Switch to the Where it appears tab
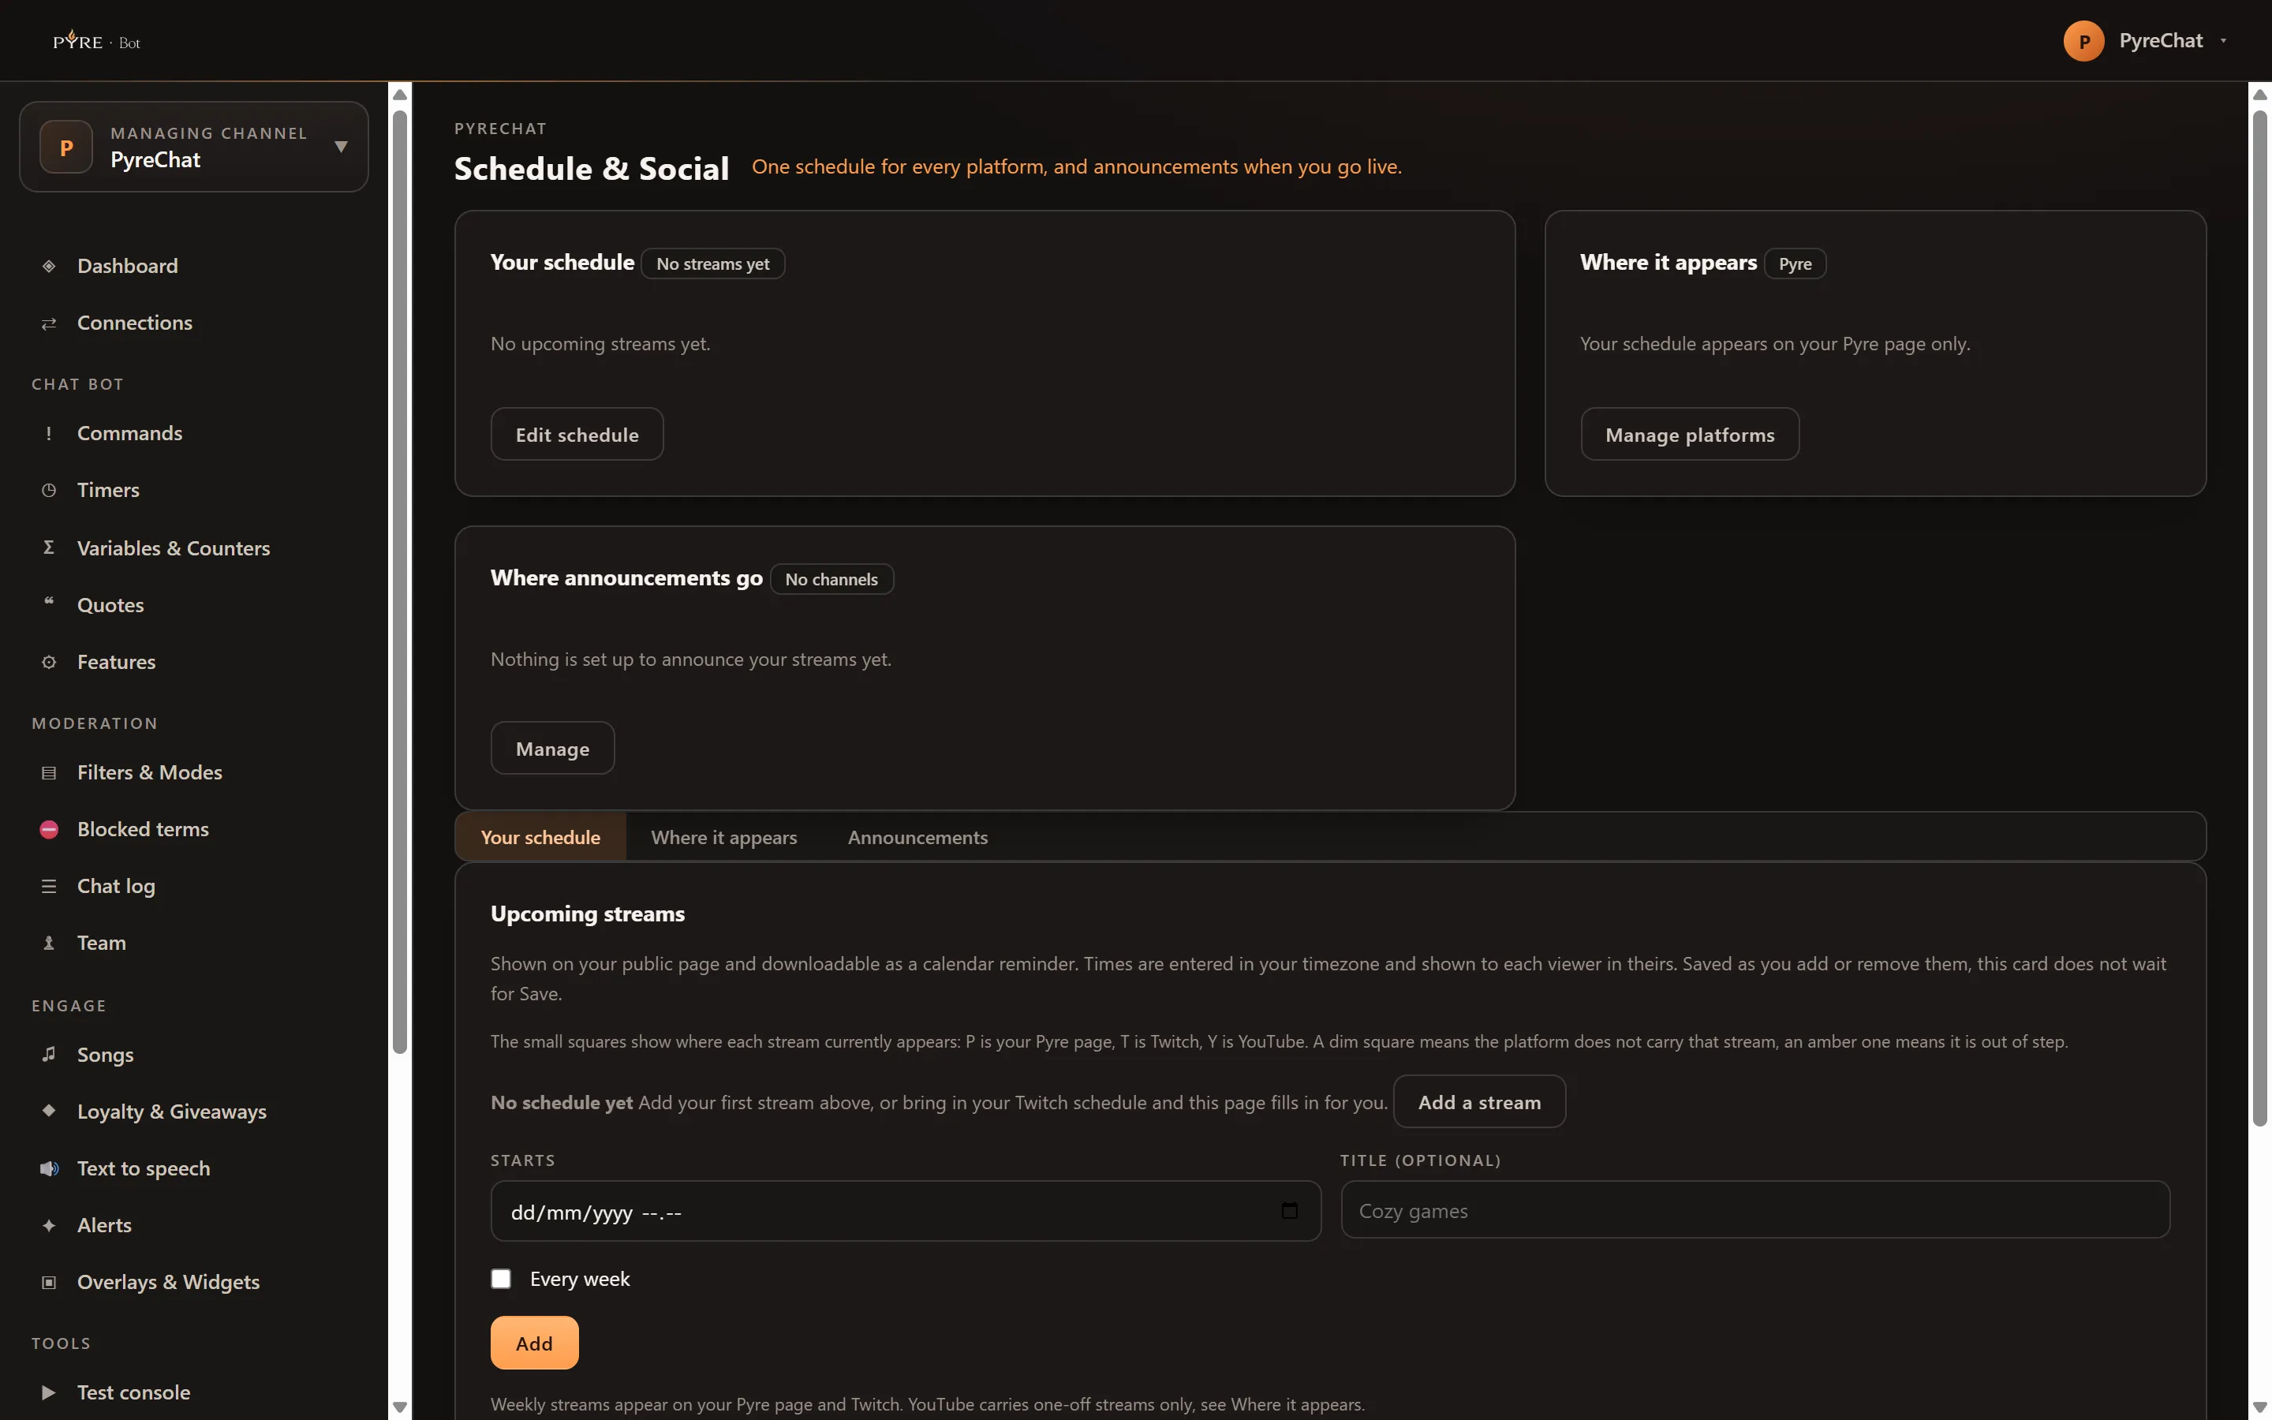 tap(724, 837)
